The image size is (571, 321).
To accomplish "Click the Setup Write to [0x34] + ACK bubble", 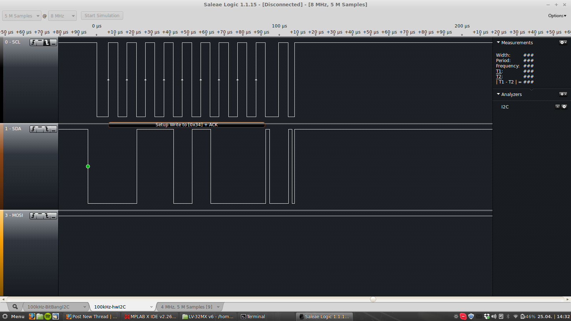I will pyautogui.click(x=187, y=125).
